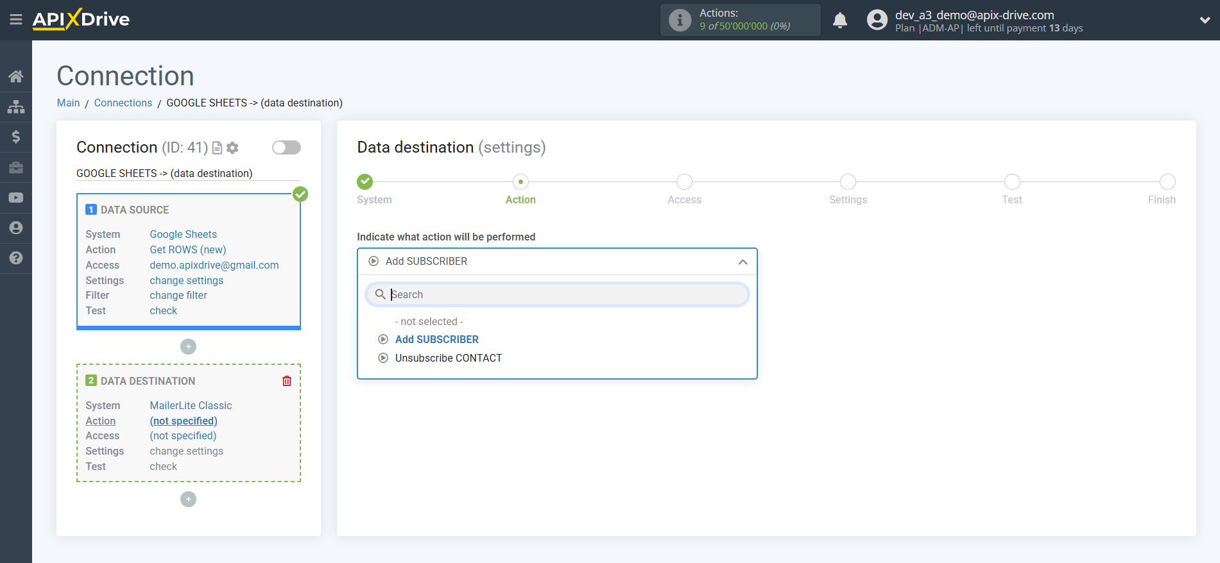Viewport: 1220px width, 563px height.
Task: Open the connections sitemap sidebar icon
Action: (16, 106)
